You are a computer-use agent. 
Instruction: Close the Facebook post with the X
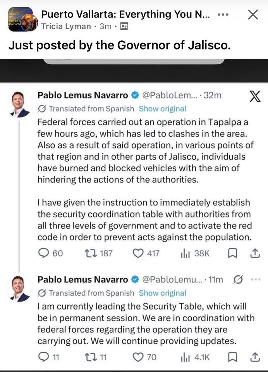coord(253,15)
